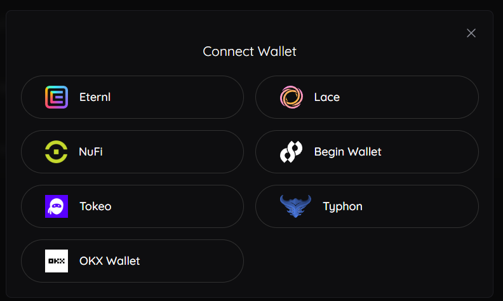Click the "OKX Wallet" text label

[x=109, y=261]
